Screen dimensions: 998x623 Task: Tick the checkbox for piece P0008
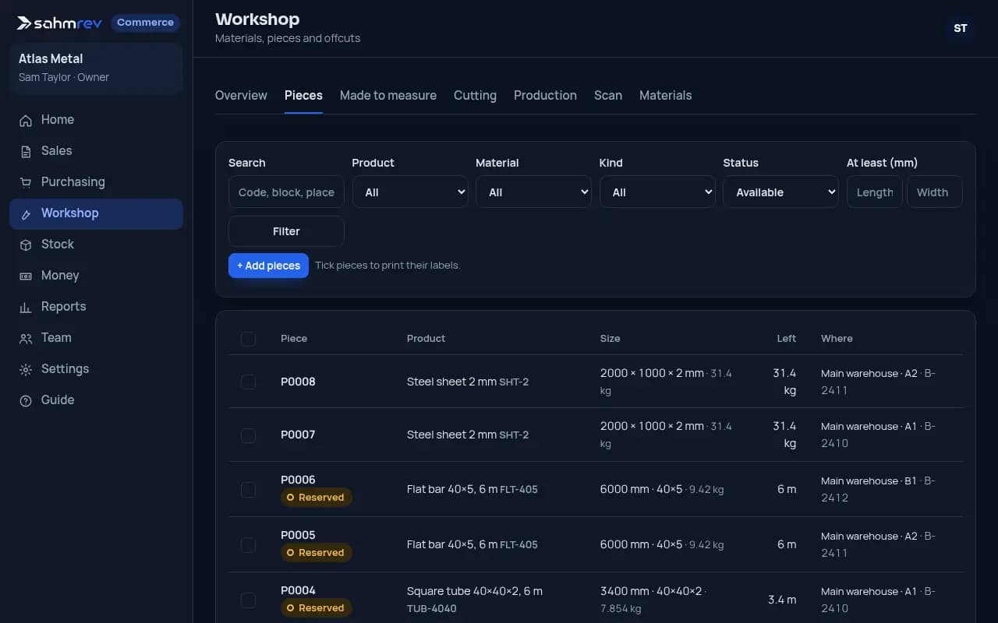pos(248,382)
